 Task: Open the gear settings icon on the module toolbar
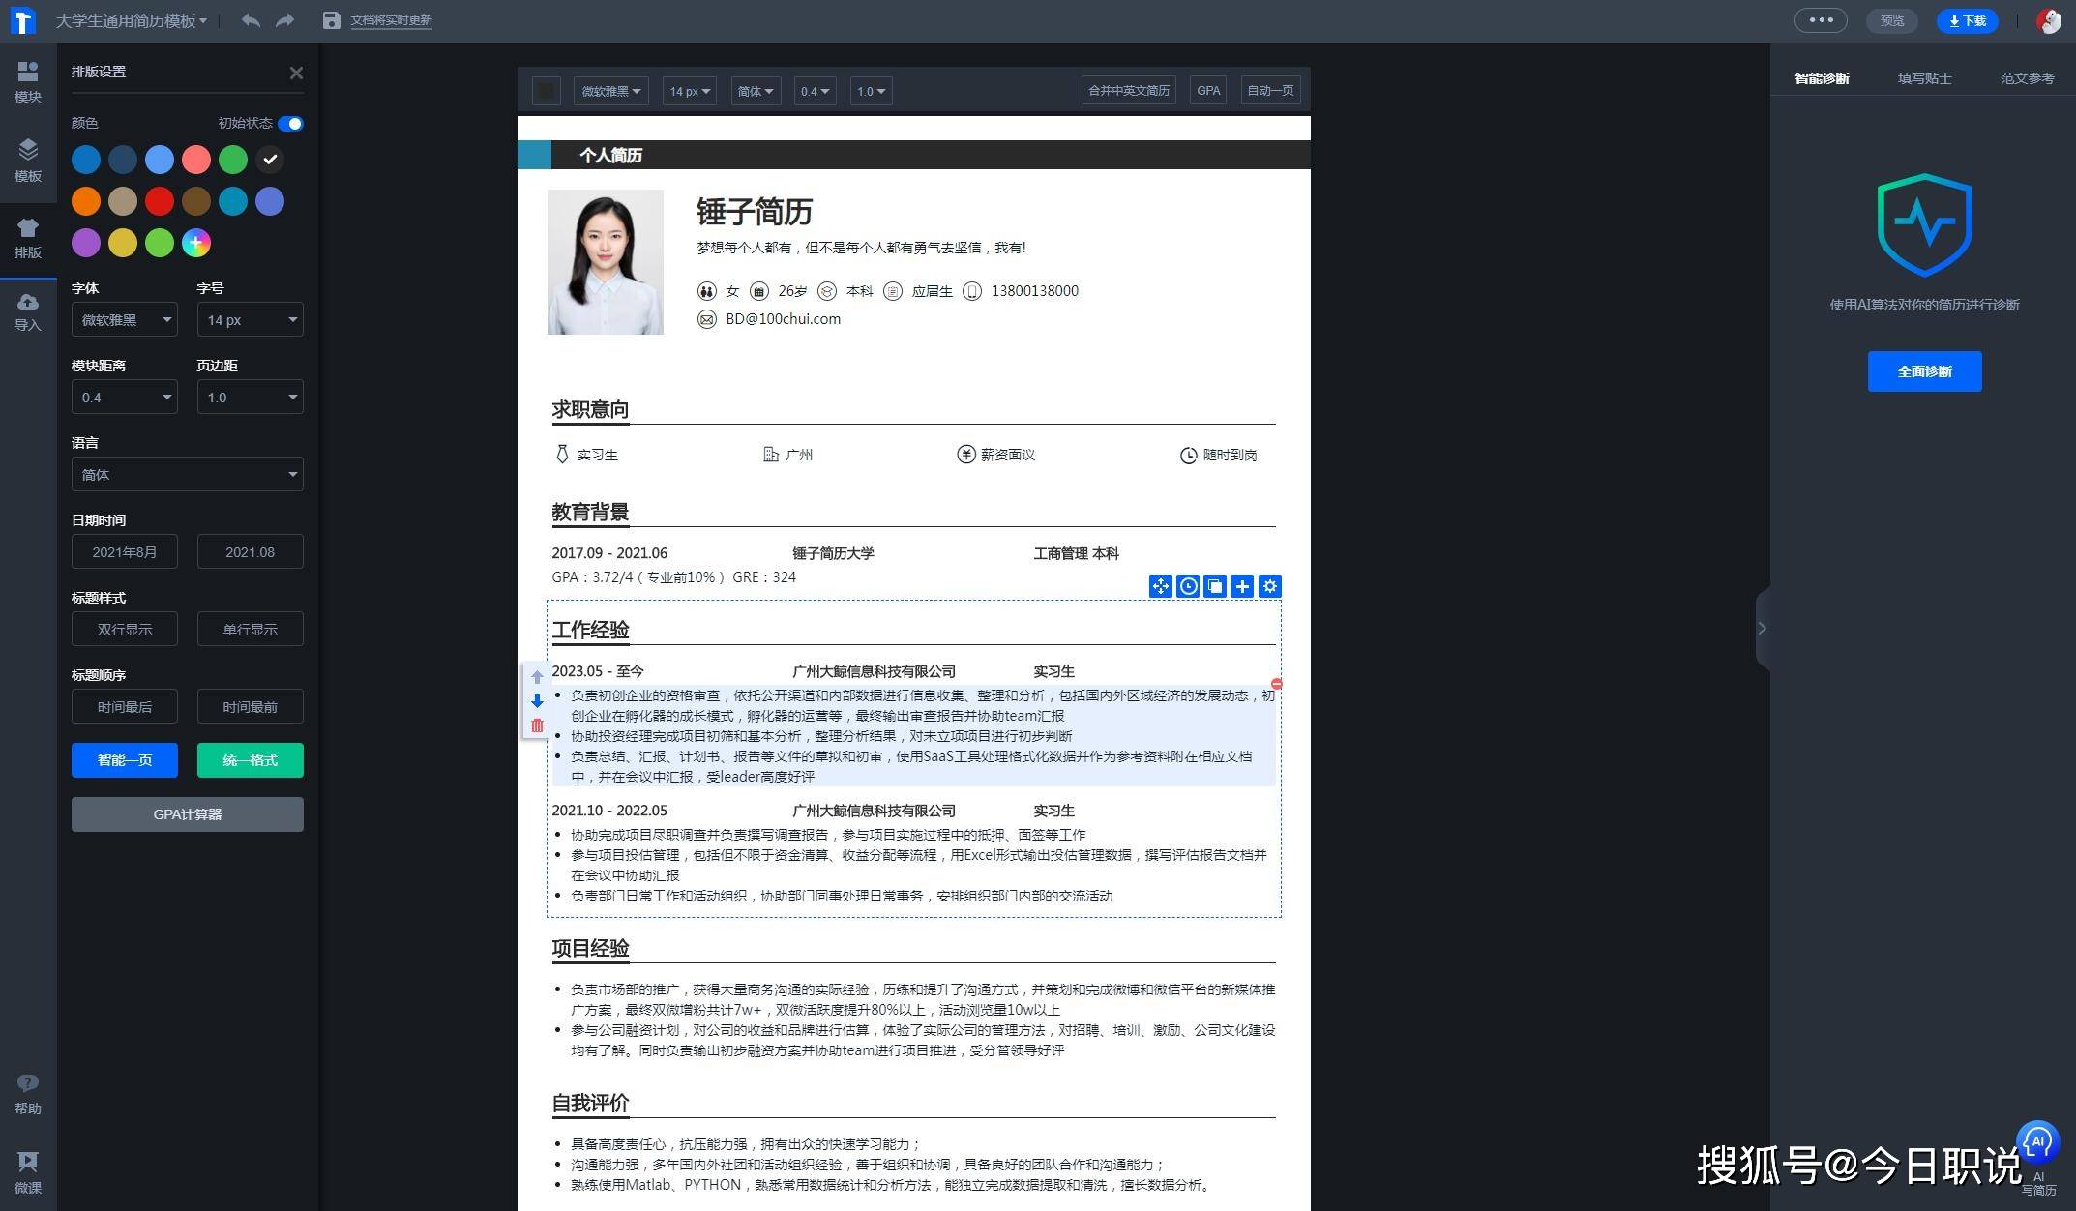click(x=1269, y=585)
